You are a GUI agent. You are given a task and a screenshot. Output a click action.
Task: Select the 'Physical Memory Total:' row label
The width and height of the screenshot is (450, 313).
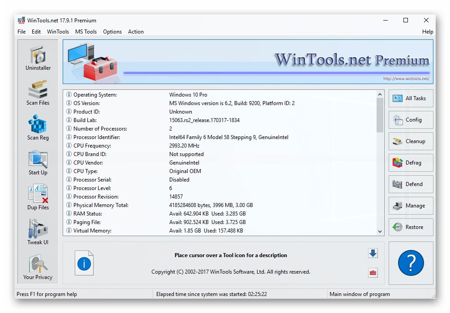click(101, 205)
